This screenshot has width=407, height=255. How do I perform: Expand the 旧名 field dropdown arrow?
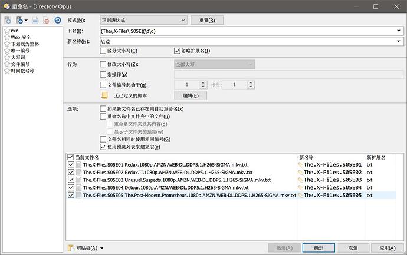[x=398, y=31]
